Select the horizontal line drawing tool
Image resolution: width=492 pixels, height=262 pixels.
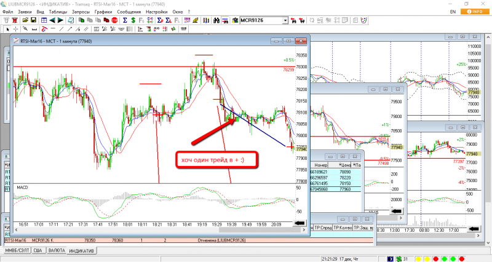click(53, 28)
